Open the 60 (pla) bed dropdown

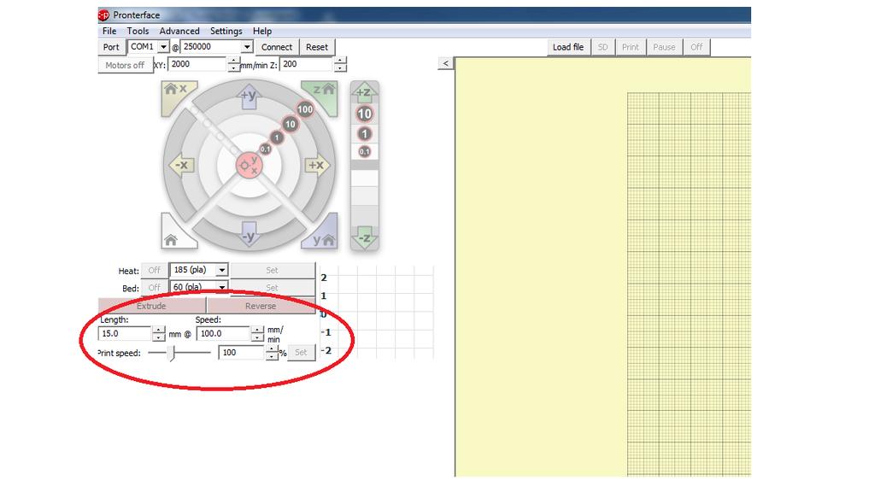tap(221, 287)
